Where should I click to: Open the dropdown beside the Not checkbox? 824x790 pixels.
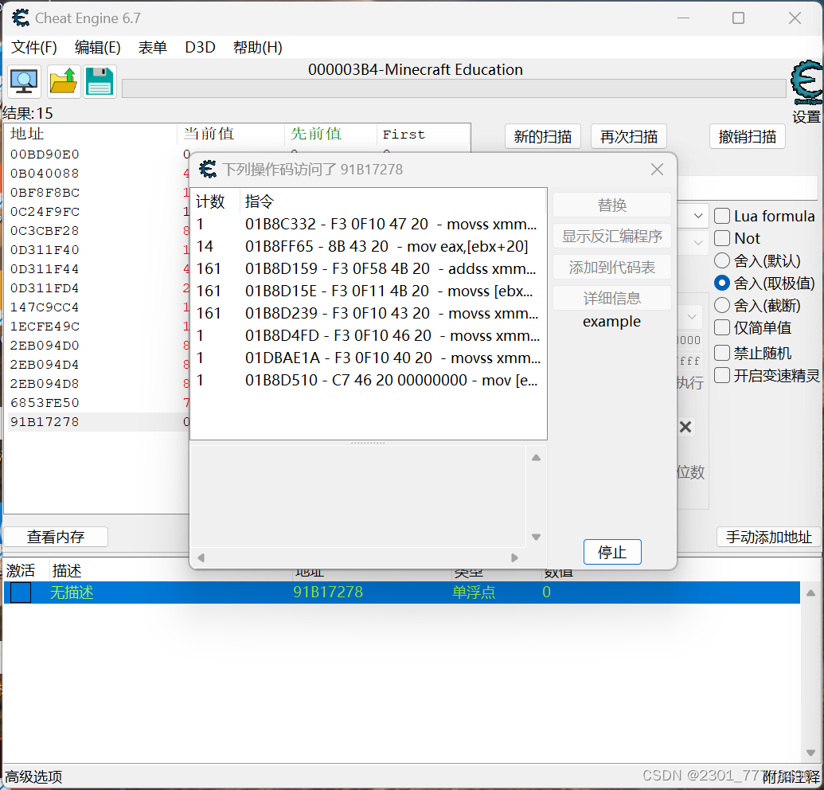tap(698, 242)
